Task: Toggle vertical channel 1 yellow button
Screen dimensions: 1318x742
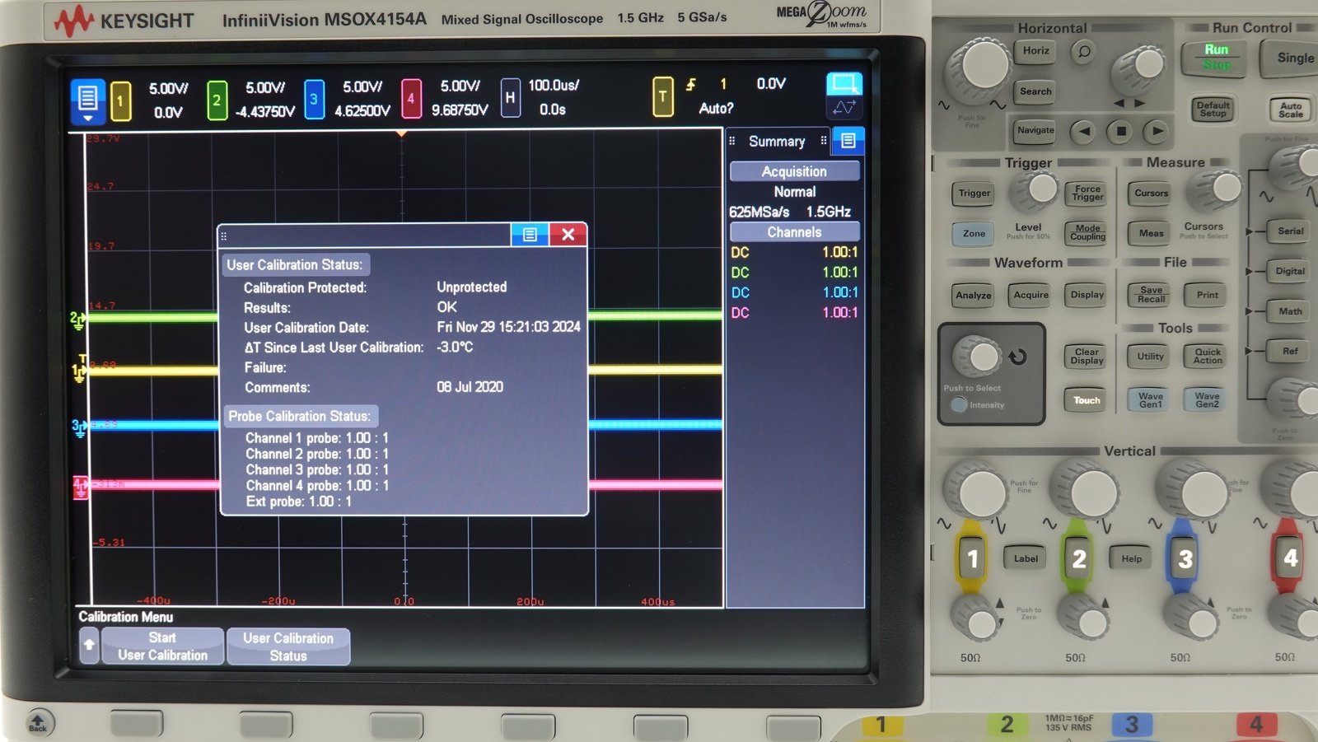Action: point(973,558)
